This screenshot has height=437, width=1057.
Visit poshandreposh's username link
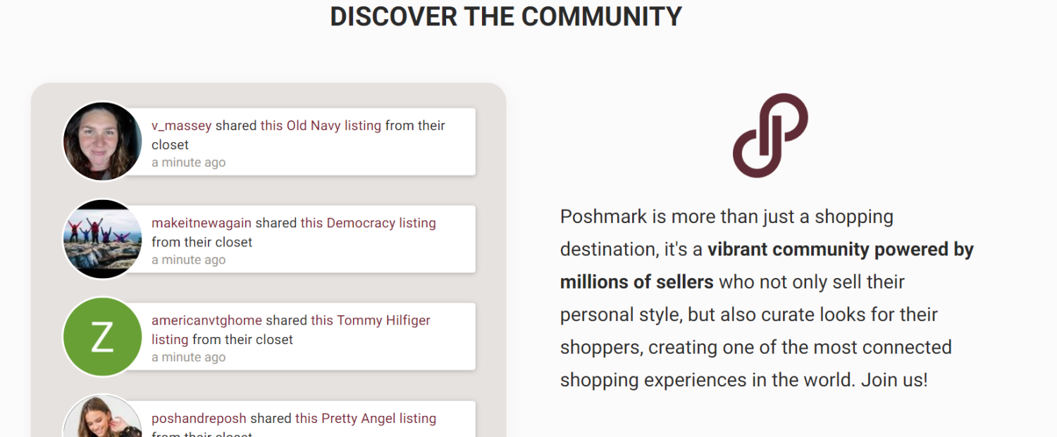pos(199,418)
